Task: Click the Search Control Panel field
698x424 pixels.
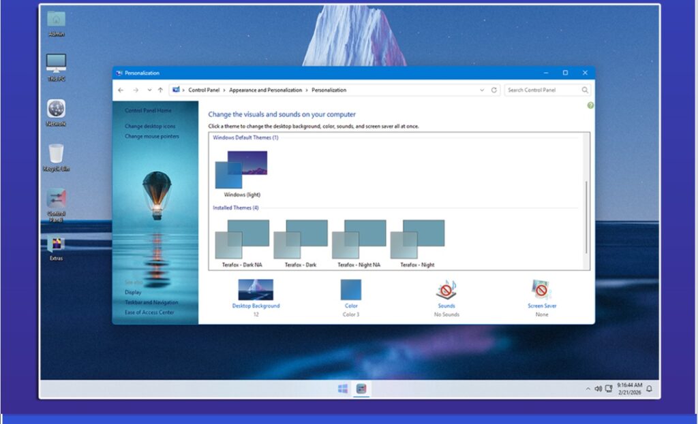Action: click(x=543, y=90)
